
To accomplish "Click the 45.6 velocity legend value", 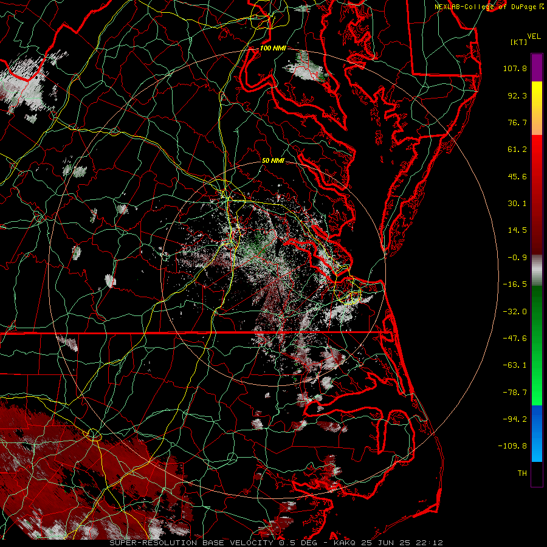I will click(x=517, y=176).
